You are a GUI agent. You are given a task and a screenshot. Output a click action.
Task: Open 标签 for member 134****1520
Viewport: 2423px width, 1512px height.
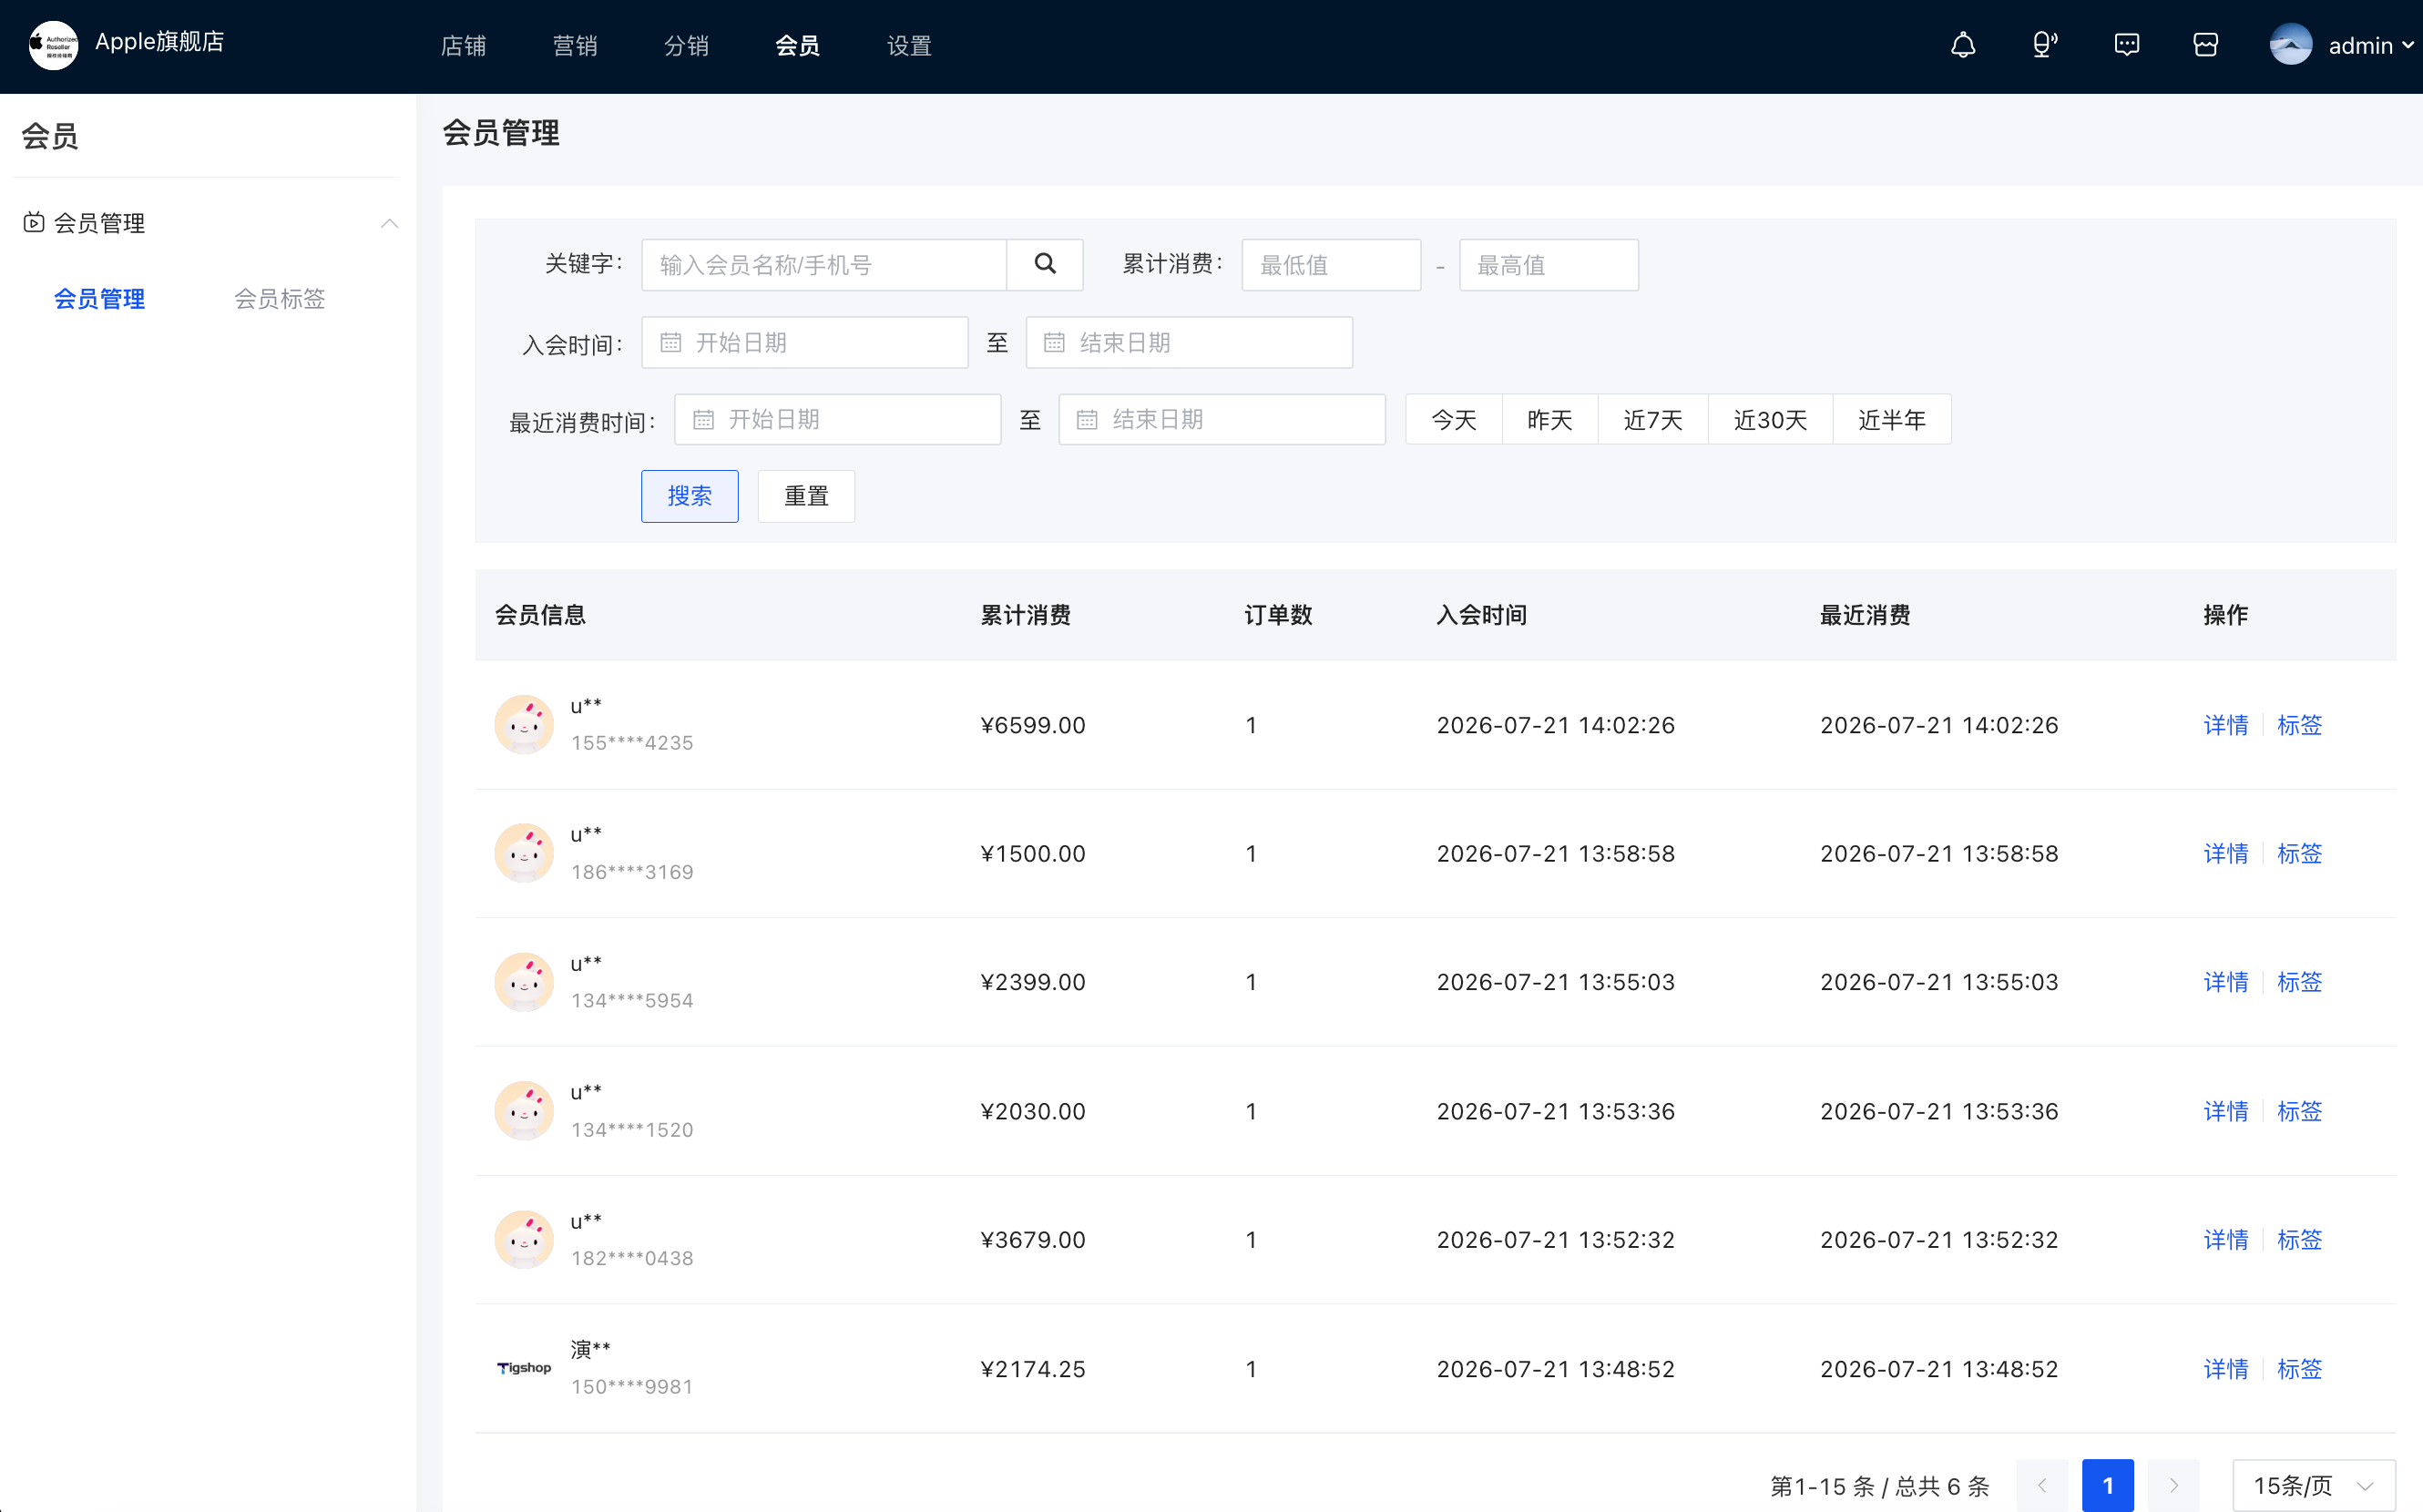(2299, 1111)
